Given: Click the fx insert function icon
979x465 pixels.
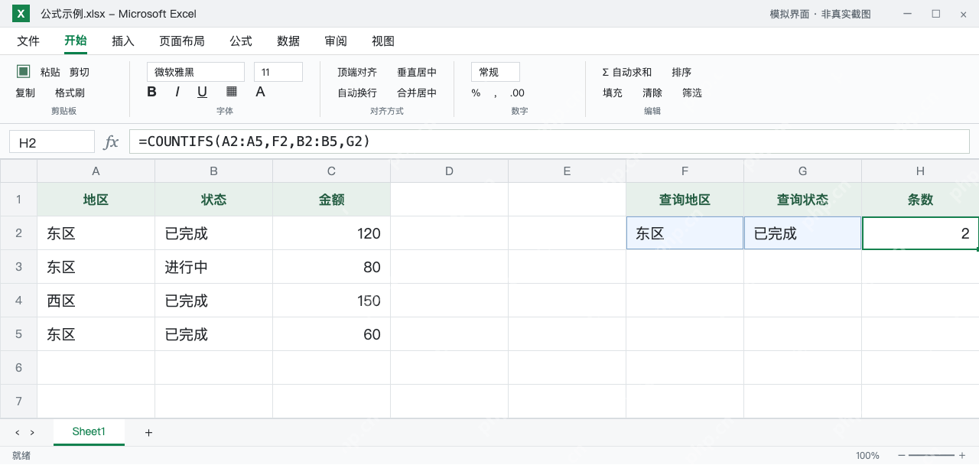Looking at the screenshot, I should [x=112, y=141].
